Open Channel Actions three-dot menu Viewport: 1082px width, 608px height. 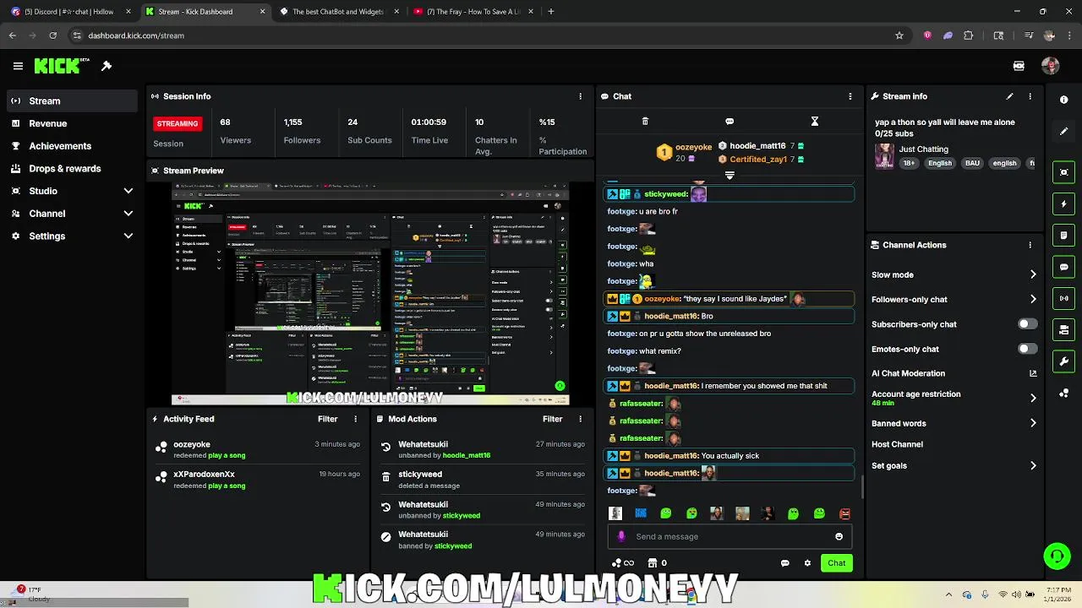coord(1030,245)
